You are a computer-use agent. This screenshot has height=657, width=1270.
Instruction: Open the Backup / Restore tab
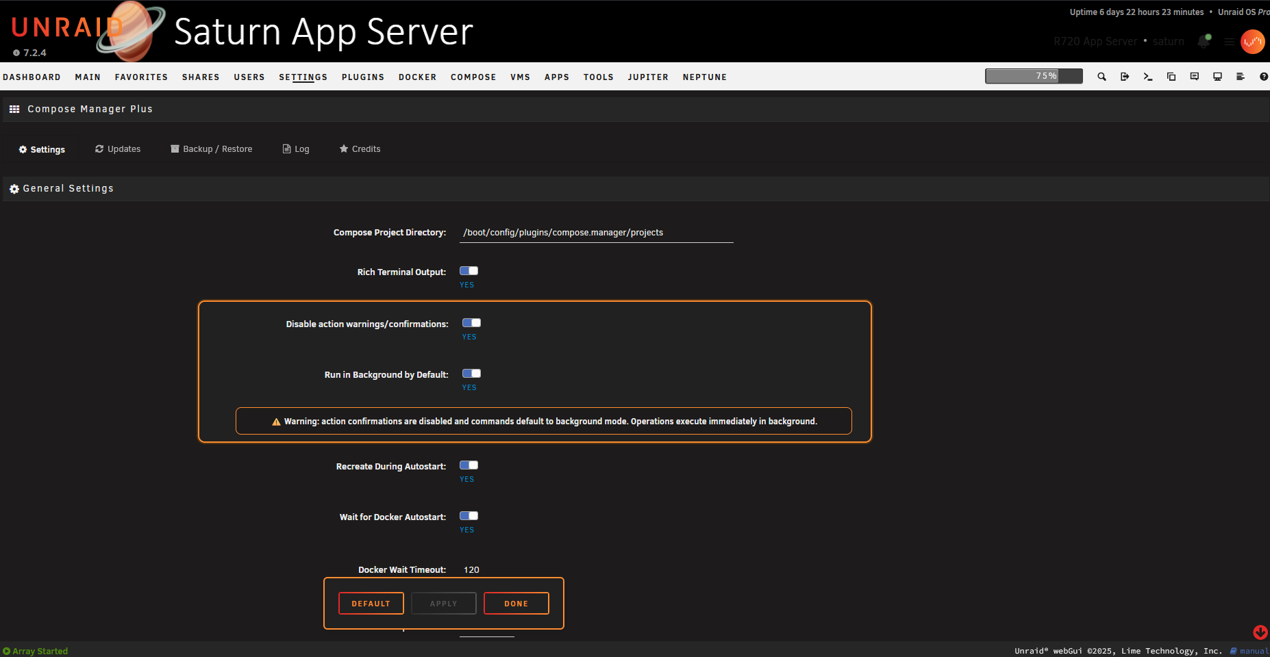[x=212, y=149]
